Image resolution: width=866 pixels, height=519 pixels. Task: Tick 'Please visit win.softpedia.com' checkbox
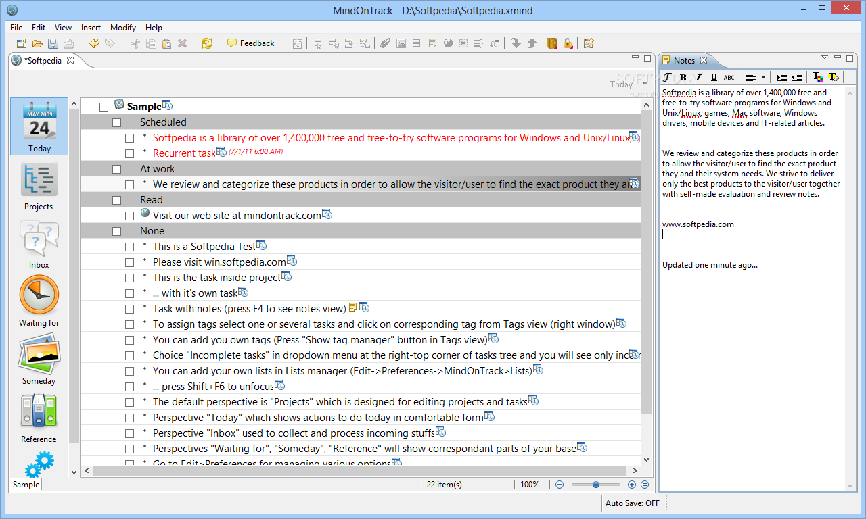pyautogui.click(x=129, y=262)
